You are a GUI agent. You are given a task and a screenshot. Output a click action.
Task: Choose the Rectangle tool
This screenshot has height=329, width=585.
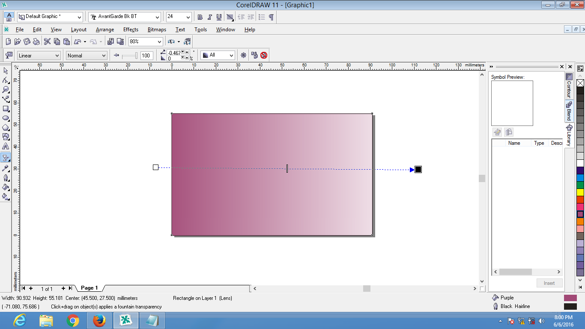6,108
